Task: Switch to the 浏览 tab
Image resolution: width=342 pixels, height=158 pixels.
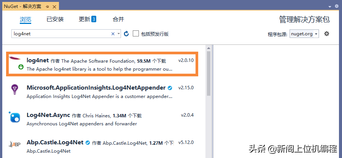Action: [x=25, y=19]
